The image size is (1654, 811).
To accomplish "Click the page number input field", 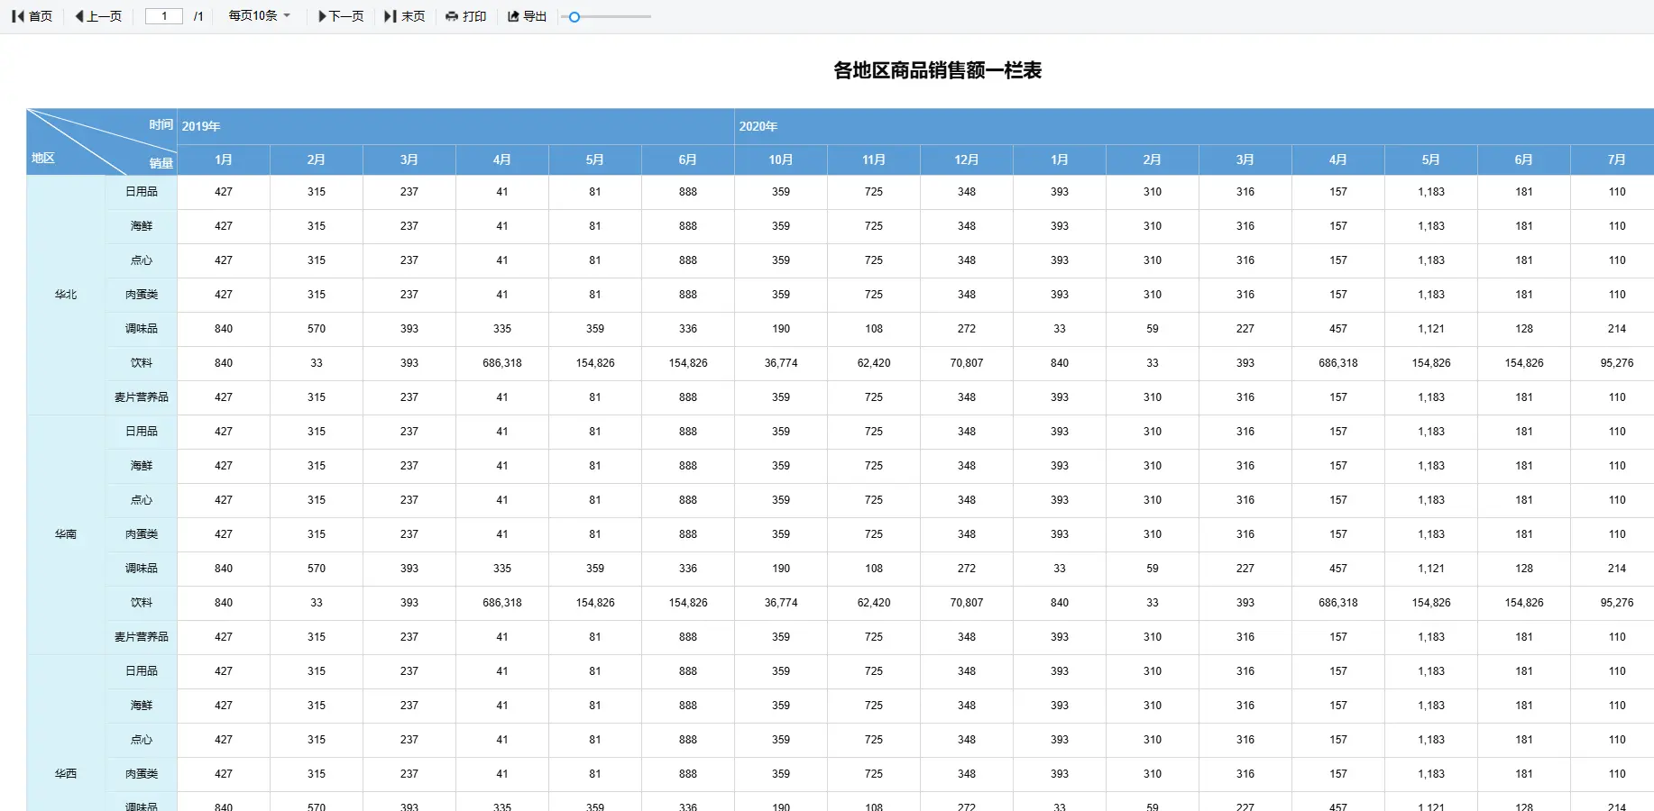I will coord(164,16).
